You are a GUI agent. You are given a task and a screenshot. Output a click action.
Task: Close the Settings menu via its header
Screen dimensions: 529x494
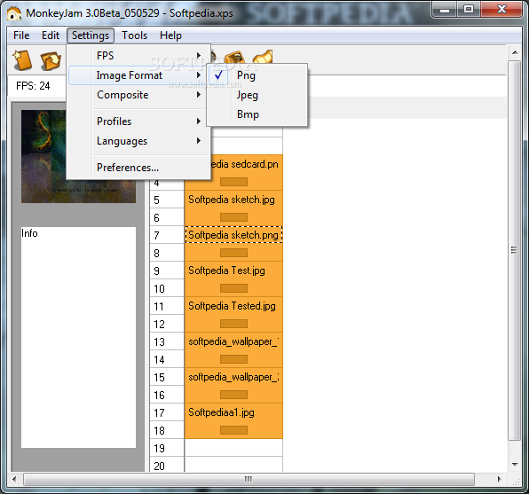(91, 35)
